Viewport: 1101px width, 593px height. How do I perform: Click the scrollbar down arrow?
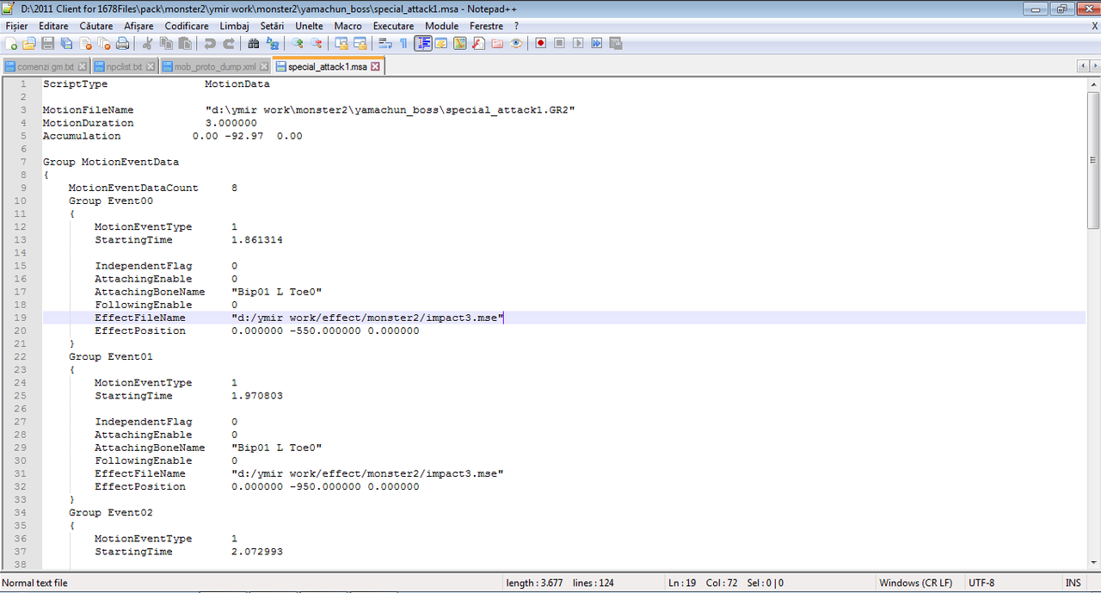tap(1093, 564)
